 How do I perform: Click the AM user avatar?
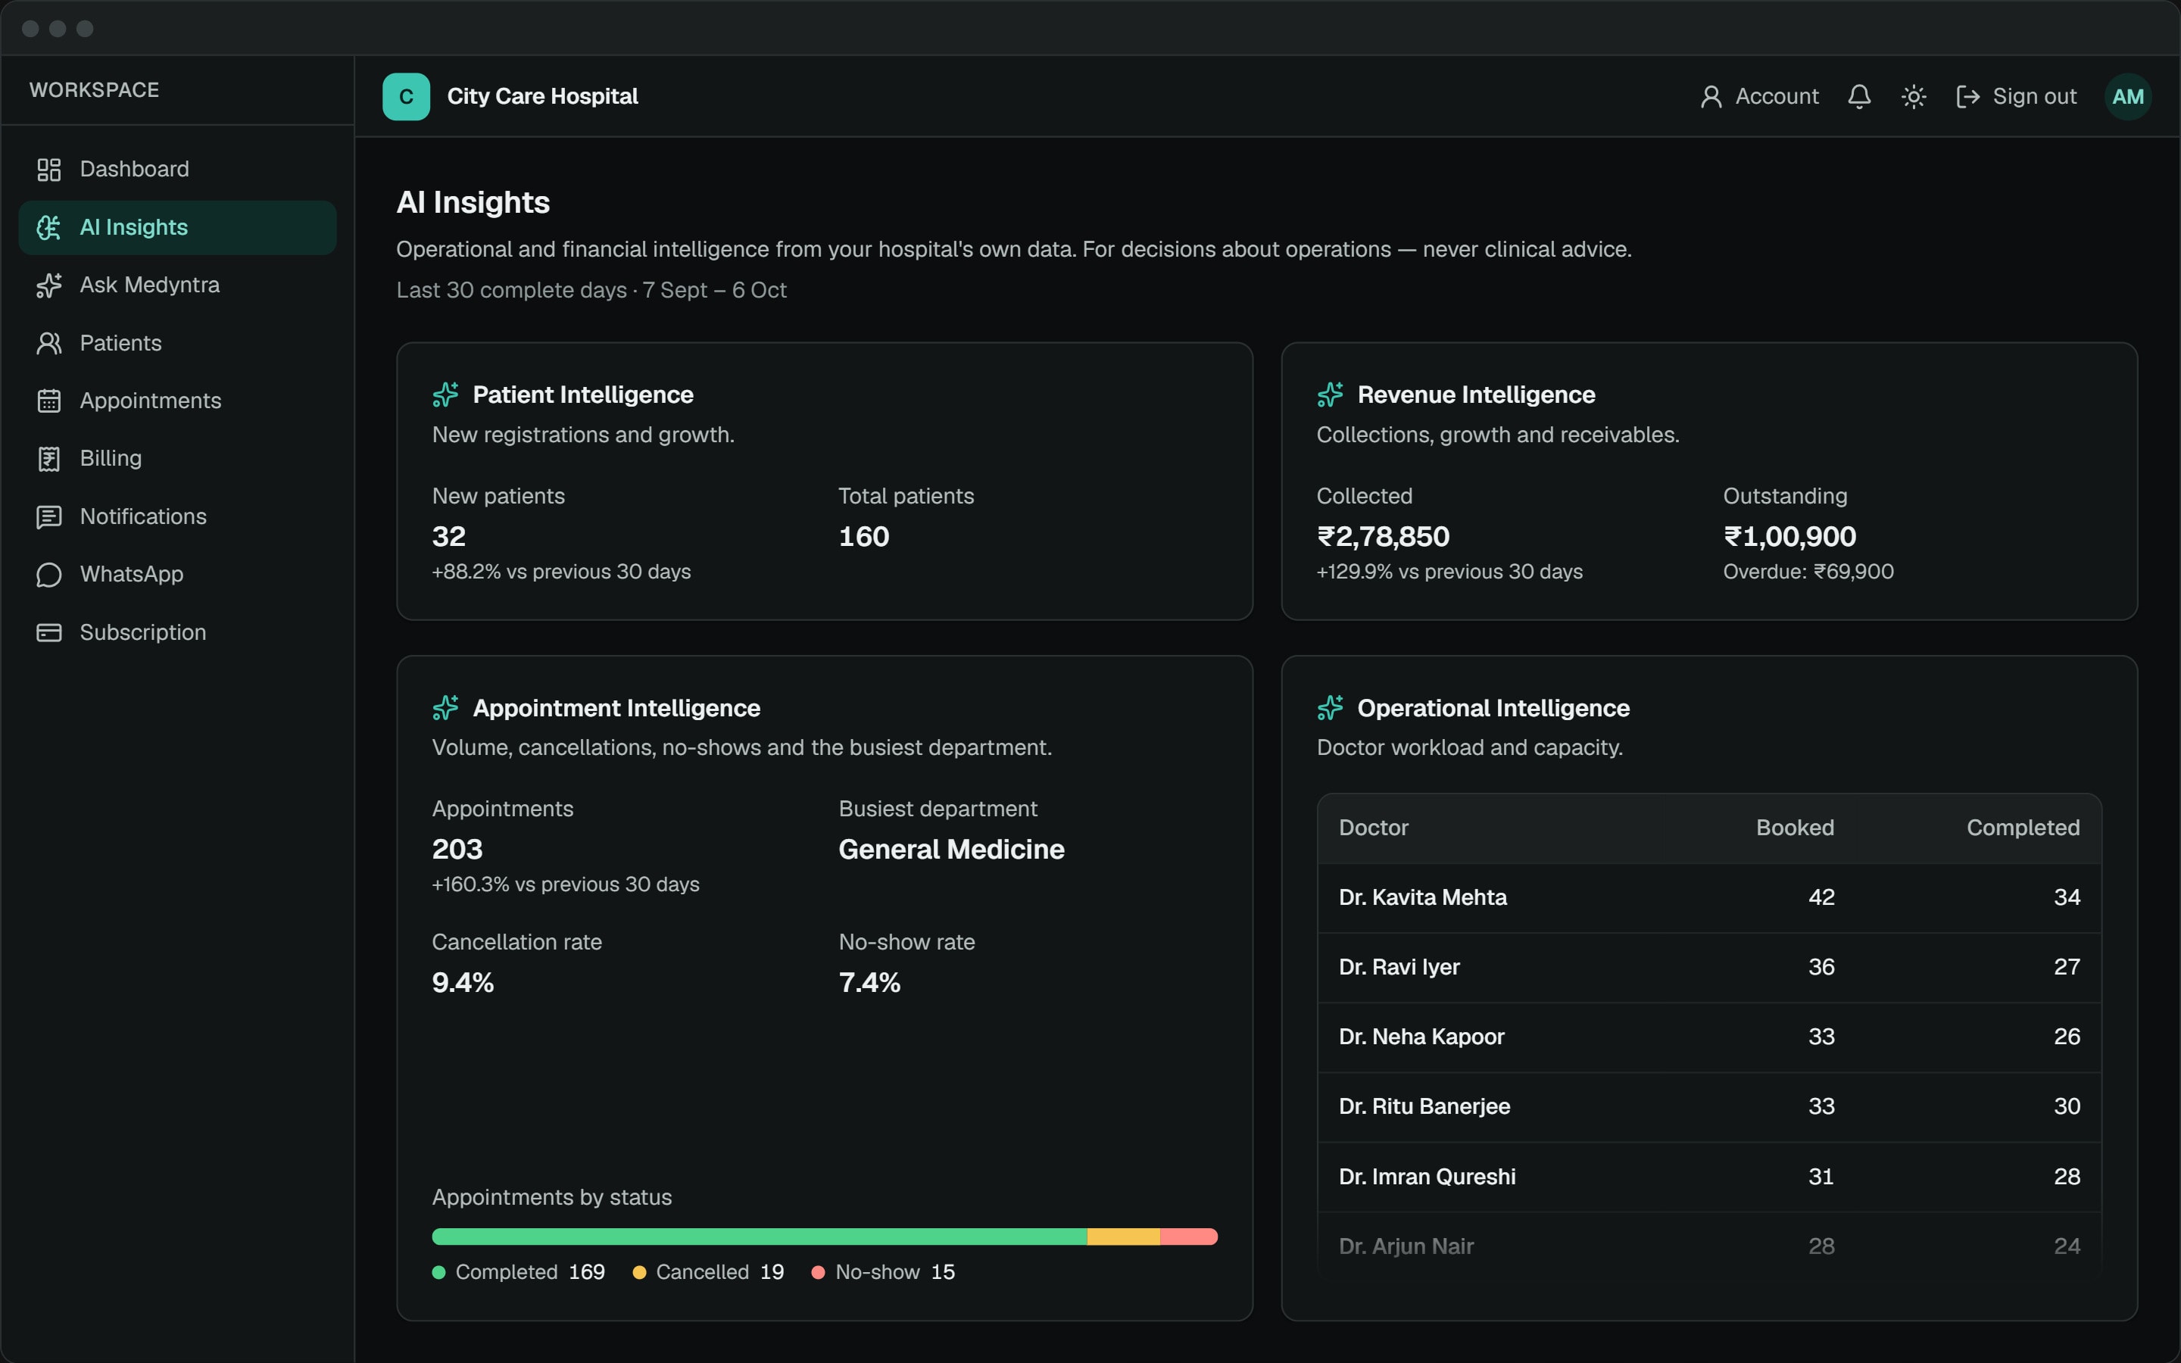click(x=2128, y=96)
